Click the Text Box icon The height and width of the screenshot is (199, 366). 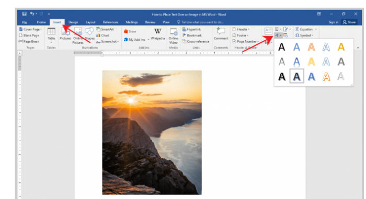tap(268, 31)
